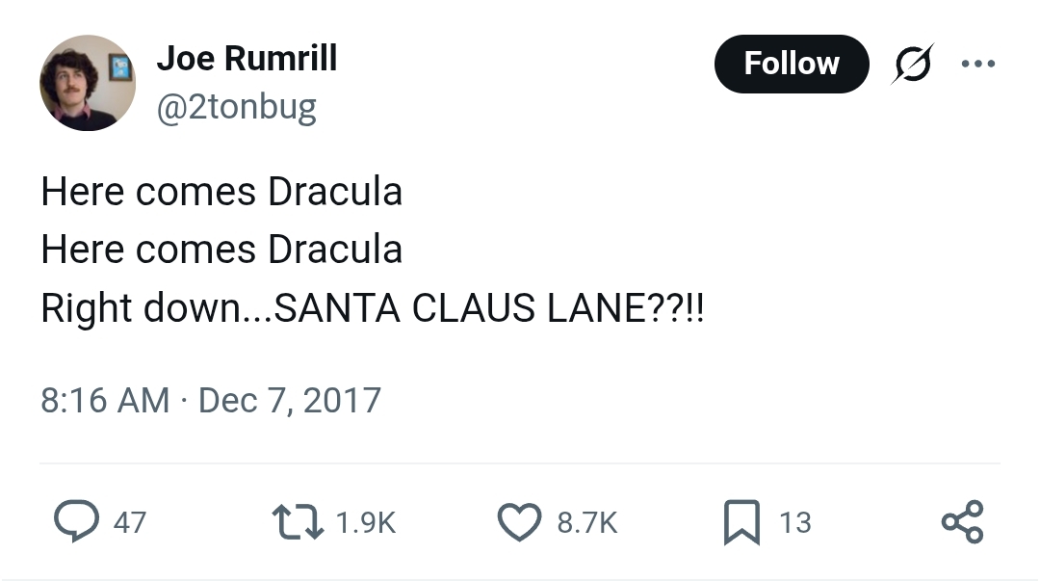Follow Joe Rumrill

tap(791, 64)
